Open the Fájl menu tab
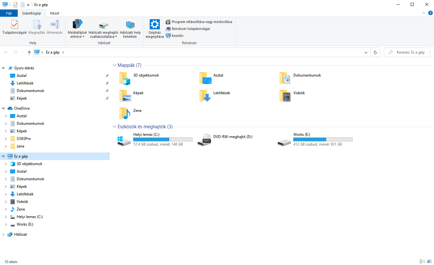The width and height of the screenshot is (434, 265). click(9, 13)
